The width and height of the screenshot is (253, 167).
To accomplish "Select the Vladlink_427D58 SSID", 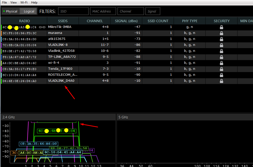I will pos(61,51).
